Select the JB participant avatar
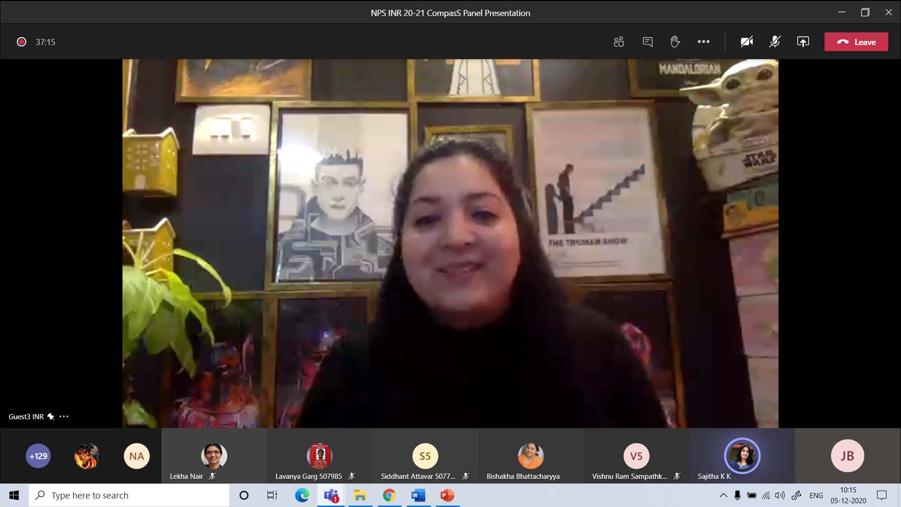This screenshot has height=507, width=901. point(848,456)
